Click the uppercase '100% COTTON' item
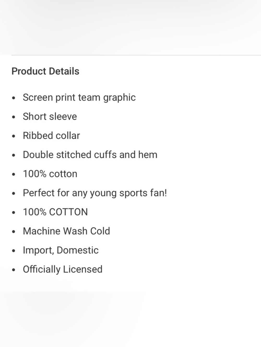The height and width of the screenshot is (347, 261). tap(55, 212)
